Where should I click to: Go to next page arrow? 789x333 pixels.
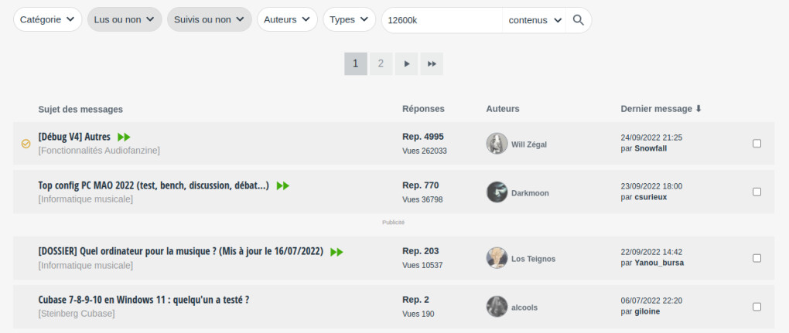(x=407, y=64)
